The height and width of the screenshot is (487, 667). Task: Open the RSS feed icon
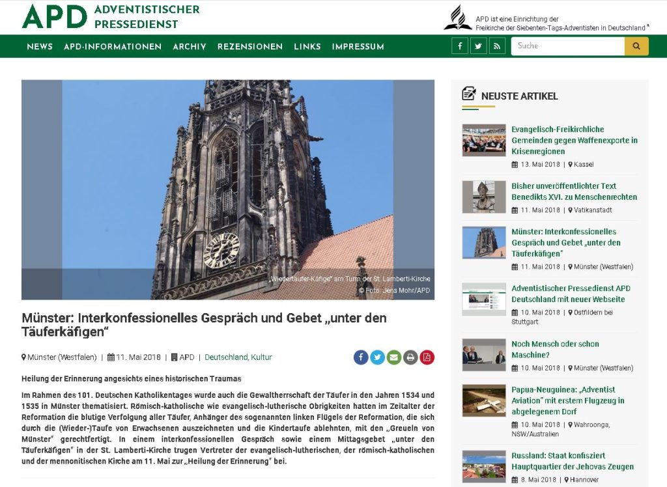pyautogui.click(x=497, y=46)
